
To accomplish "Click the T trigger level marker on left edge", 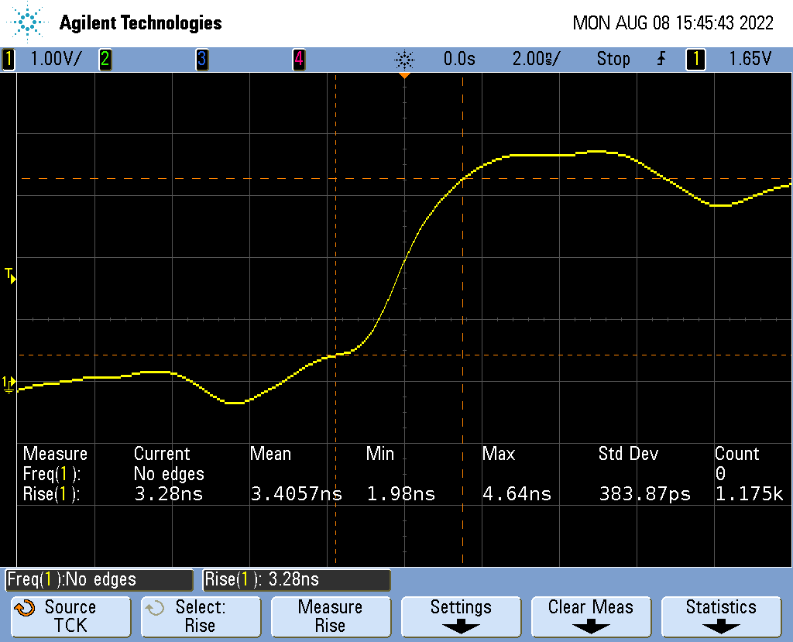I will coord(10,275).
